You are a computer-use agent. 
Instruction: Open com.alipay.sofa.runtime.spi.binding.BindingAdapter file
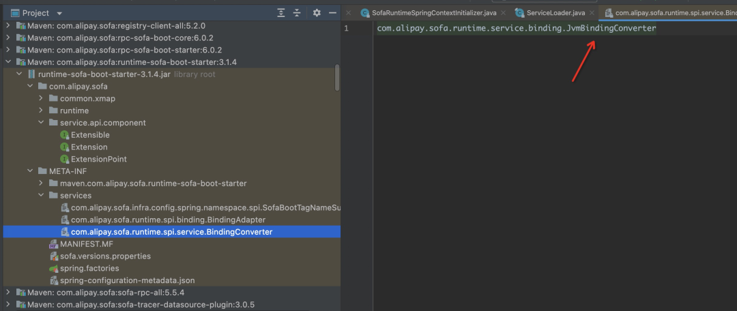pyautogui.click(x=169, y=220)
